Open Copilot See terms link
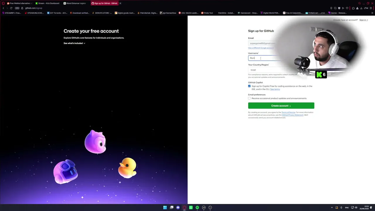The width and height of the screenshot is (375, 211). click(x=275, y=89)
